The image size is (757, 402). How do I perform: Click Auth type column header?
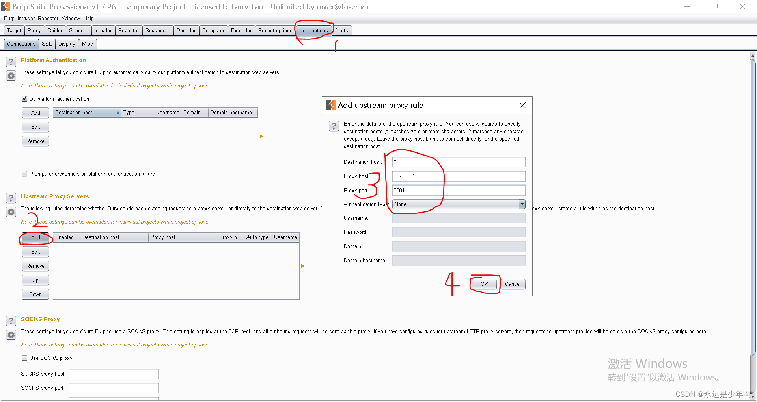(x=258, y=237)
